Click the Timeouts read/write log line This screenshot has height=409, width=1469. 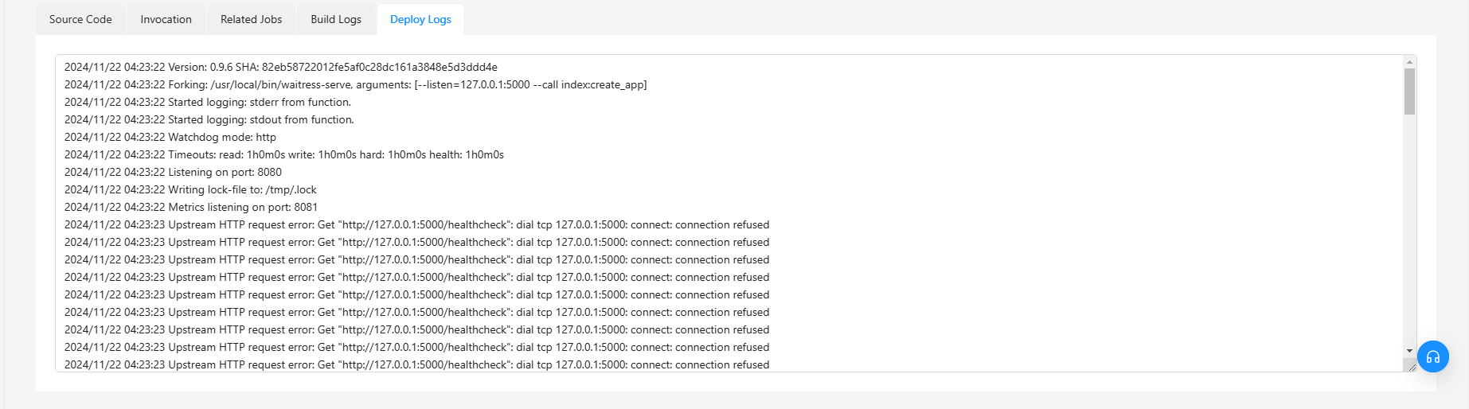point(284,154)
